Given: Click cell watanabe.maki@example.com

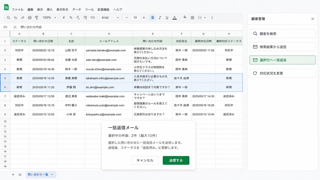Looking at the screenshot, I should pyautogui.click(x=109, y=96).
